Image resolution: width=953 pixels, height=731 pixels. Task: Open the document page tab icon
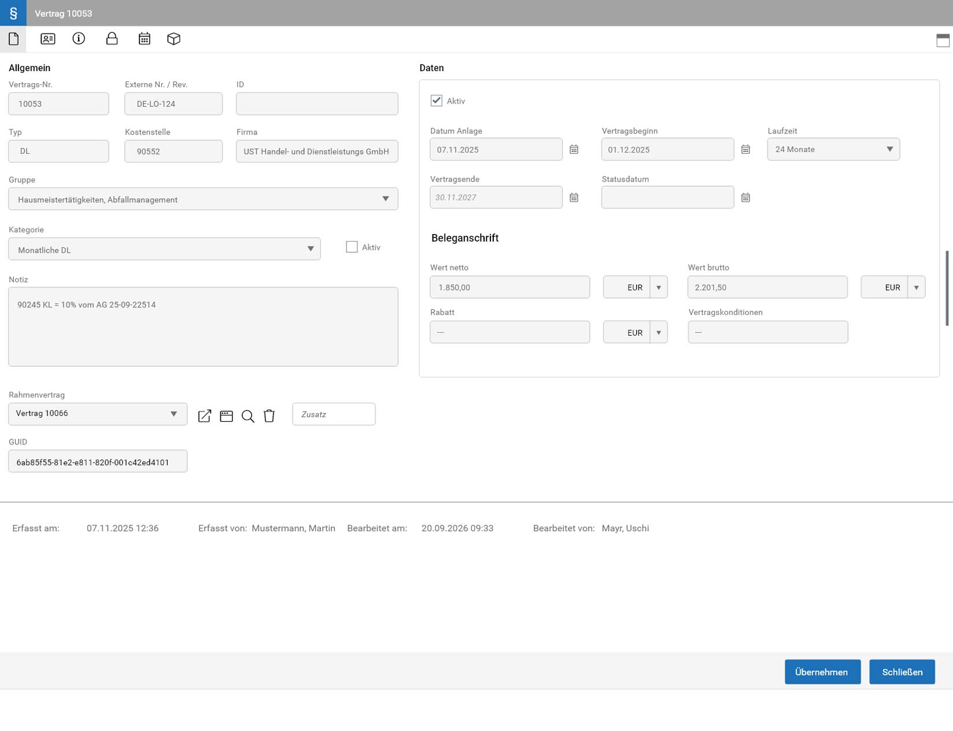[13, 39]
